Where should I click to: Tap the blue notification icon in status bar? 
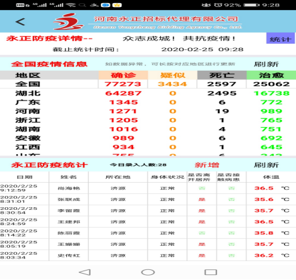[105, 5]
